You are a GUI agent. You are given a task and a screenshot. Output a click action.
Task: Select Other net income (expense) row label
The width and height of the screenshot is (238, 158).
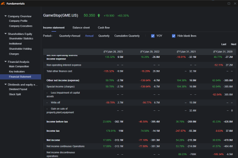tap(63, 80)
